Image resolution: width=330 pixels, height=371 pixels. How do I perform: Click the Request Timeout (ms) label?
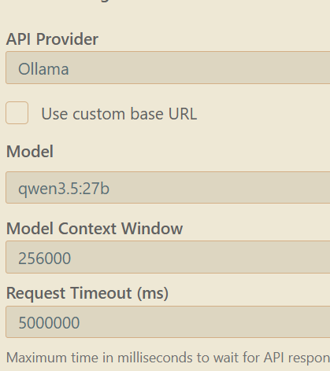87,293
